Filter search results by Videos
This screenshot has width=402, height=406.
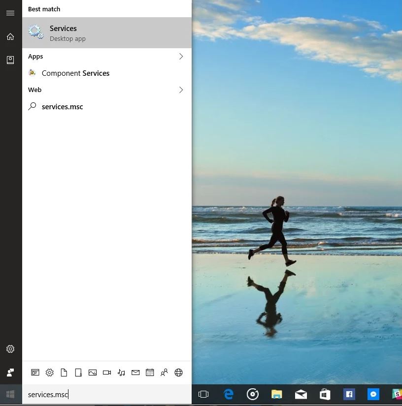click(x=107, y=373)
